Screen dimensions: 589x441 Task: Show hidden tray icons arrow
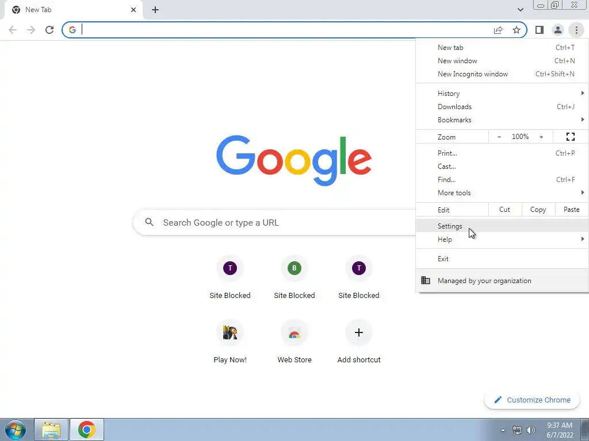click(x=503, y=430)
